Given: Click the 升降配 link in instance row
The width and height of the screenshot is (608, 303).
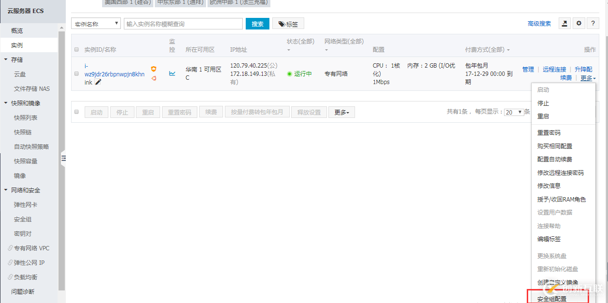Looking at the screenshot, I should pos(583,70).
